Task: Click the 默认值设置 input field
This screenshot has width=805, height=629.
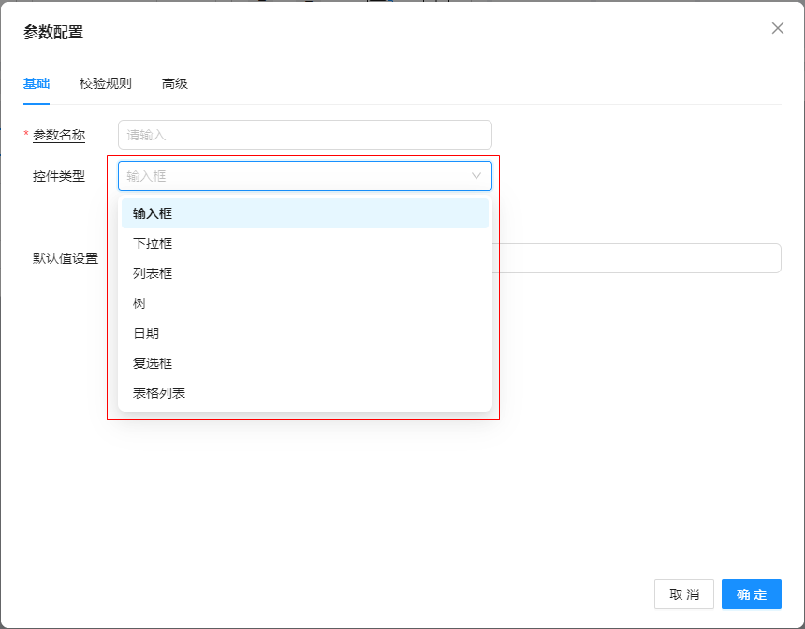Action: click(x=637, y=258)
